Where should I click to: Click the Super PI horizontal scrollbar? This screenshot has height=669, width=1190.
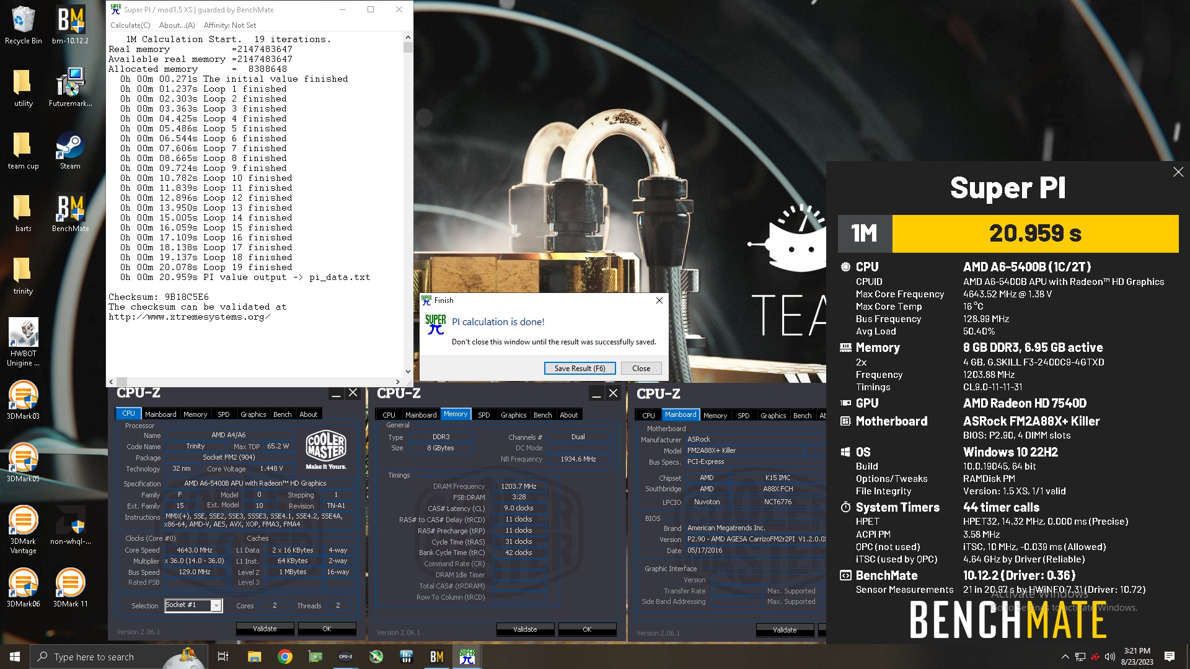pyautogui.click(x=256, y=382)
